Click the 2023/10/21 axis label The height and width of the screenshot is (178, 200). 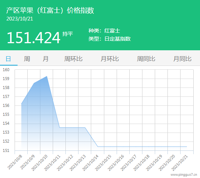point(179,163)
